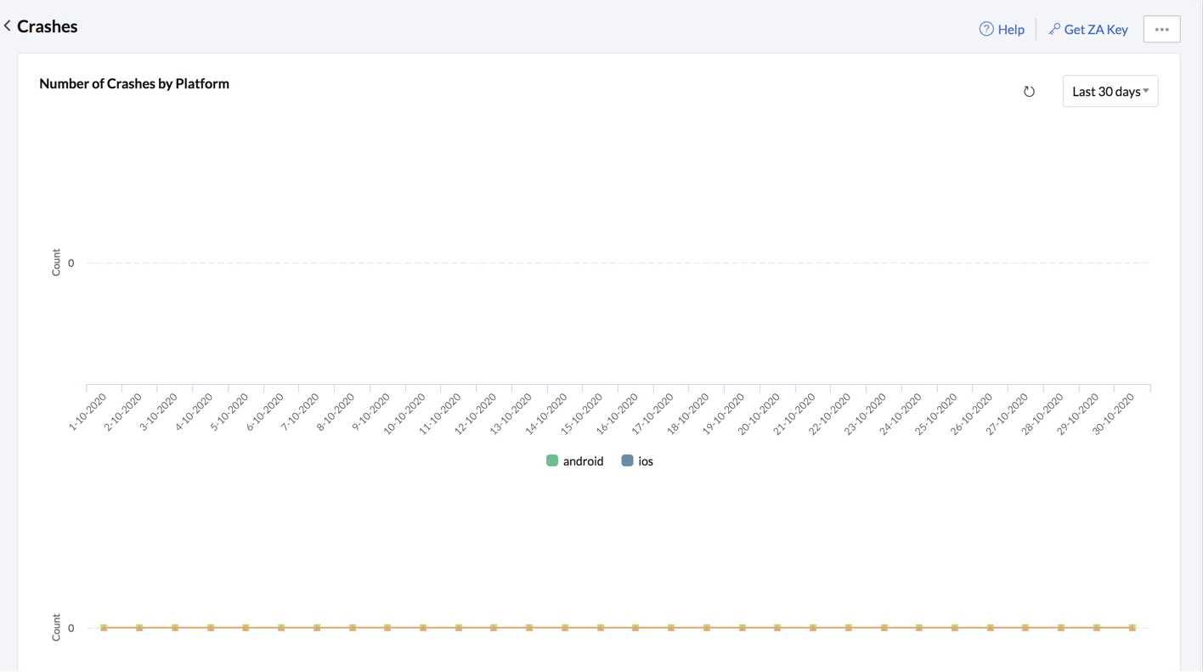Click the 1-10-2020 date axis label
Image resolution: width=1203 pixels, height=672 pixels.
coord(88,411)
